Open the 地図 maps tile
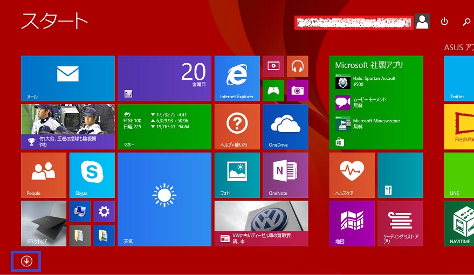474x275 pixels. pyautogui.click(x=352, y=223)
